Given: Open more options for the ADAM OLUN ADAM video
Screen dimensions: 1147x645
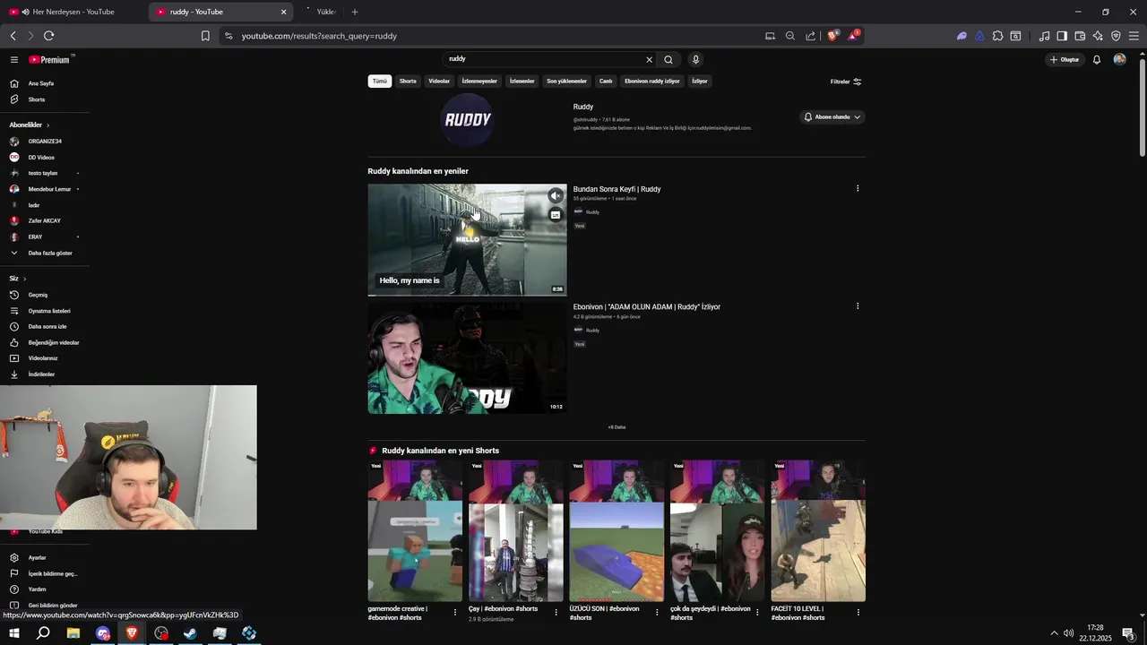Looking at the screenshot, I should (x=858, y=306).
